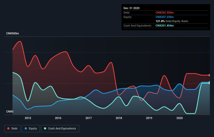The height and width of the screenshot is (137, 214).
Task: Click the 2016 x-axis label
Action: click(x=58, y=118)
